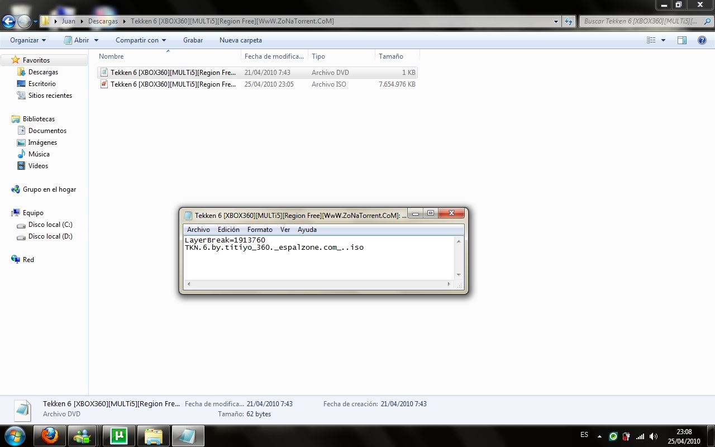Select Bibliotecas in navigation pane
The width and height of the screenshot is (715, 447).
[x=39, y=119]
